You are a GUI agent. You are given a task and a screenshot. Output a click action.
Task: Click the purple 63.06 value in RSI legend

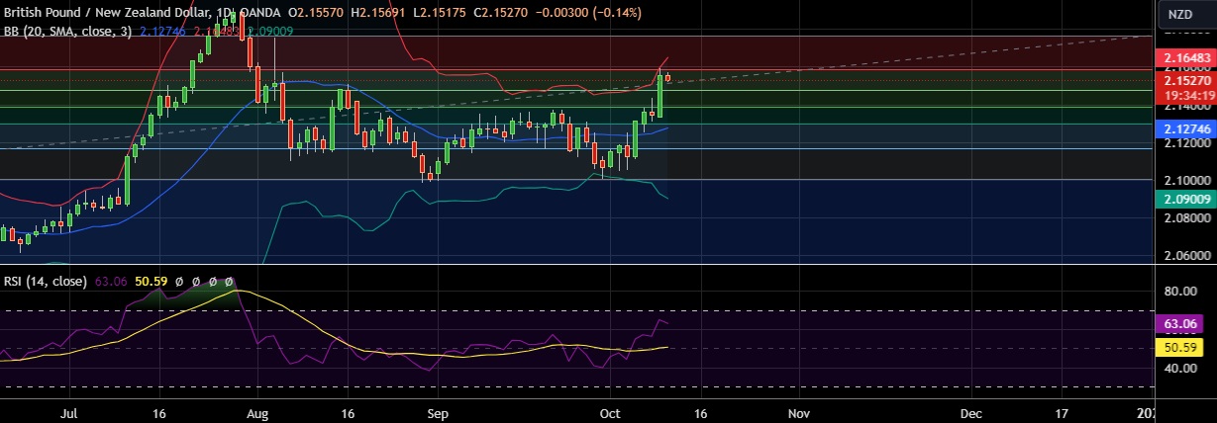[111, 282]
